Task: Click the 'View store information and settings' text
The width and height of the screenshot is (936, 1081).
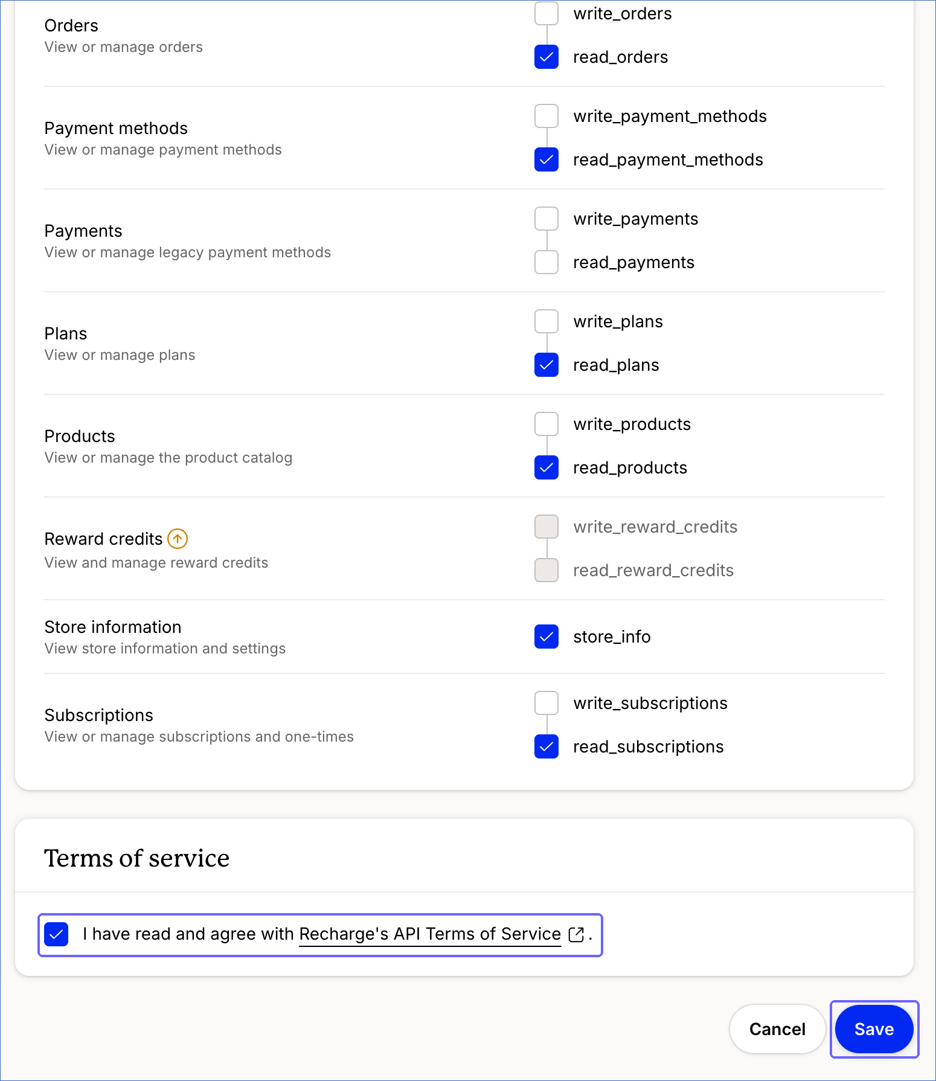Action: [165, 649]
